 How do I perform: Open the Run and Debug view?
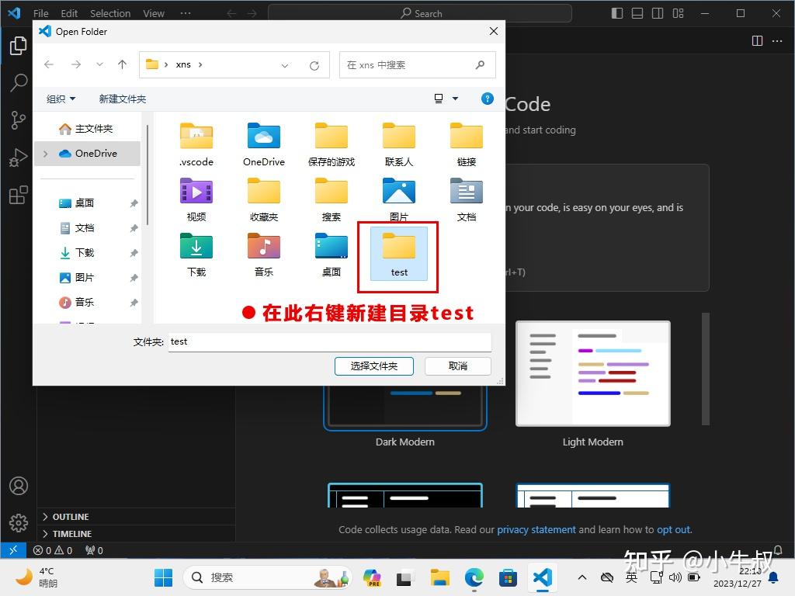pos(18,158)
